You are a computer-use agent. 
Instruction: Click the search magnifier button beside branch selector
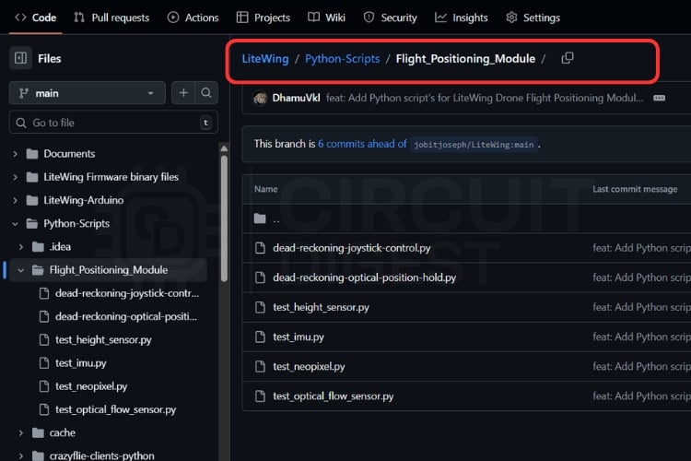pos(206,93)
